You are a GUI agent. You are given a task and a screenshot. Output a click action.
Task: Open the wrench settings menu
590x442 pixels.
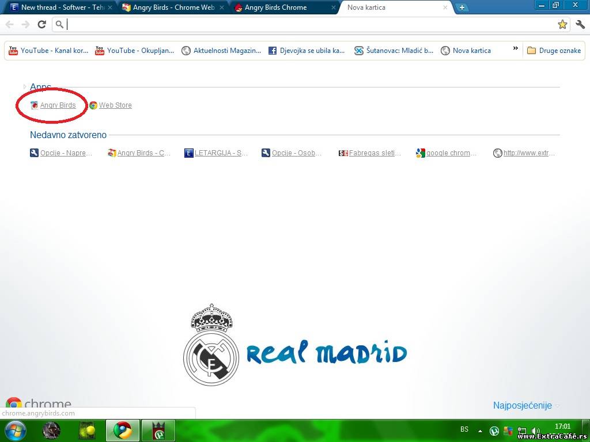(x=580, y=24)
